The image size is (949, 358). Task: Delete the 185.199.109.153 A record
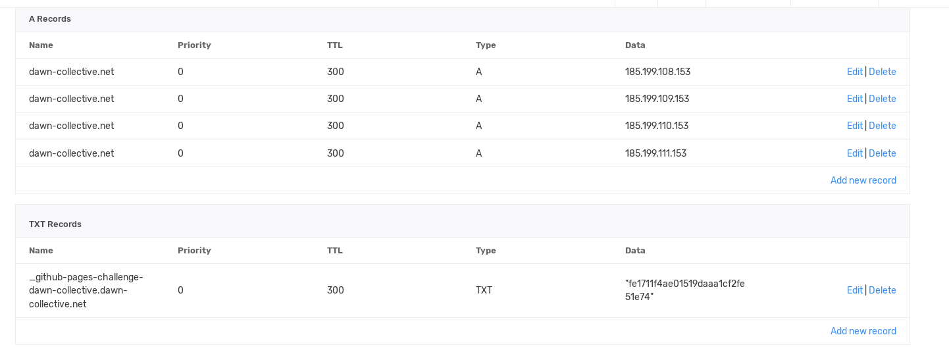(x=883, y=99)
